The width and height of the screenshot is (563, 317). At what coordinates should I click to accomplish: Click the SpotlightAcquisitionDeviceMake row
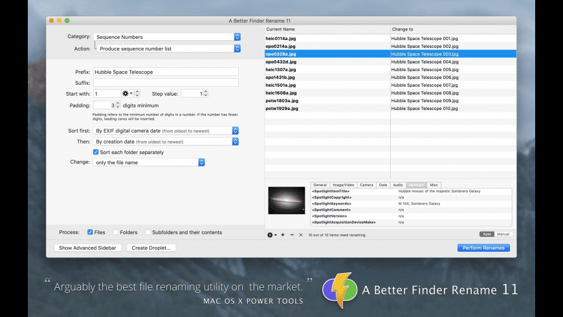pyautogui.click(x=411, y=222)
